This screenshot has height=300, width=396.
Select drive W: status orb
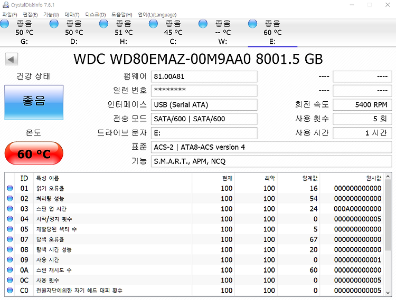[203, 24]
